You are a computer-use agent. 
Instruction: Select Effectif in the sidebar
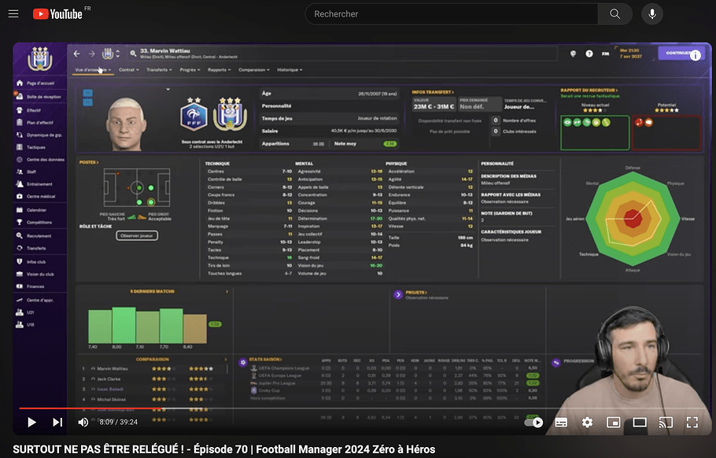[x=34, y=110]
